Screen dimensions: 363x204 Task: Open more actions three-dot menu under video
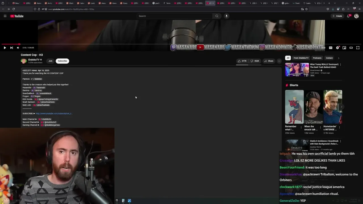(x=279, y=61)
